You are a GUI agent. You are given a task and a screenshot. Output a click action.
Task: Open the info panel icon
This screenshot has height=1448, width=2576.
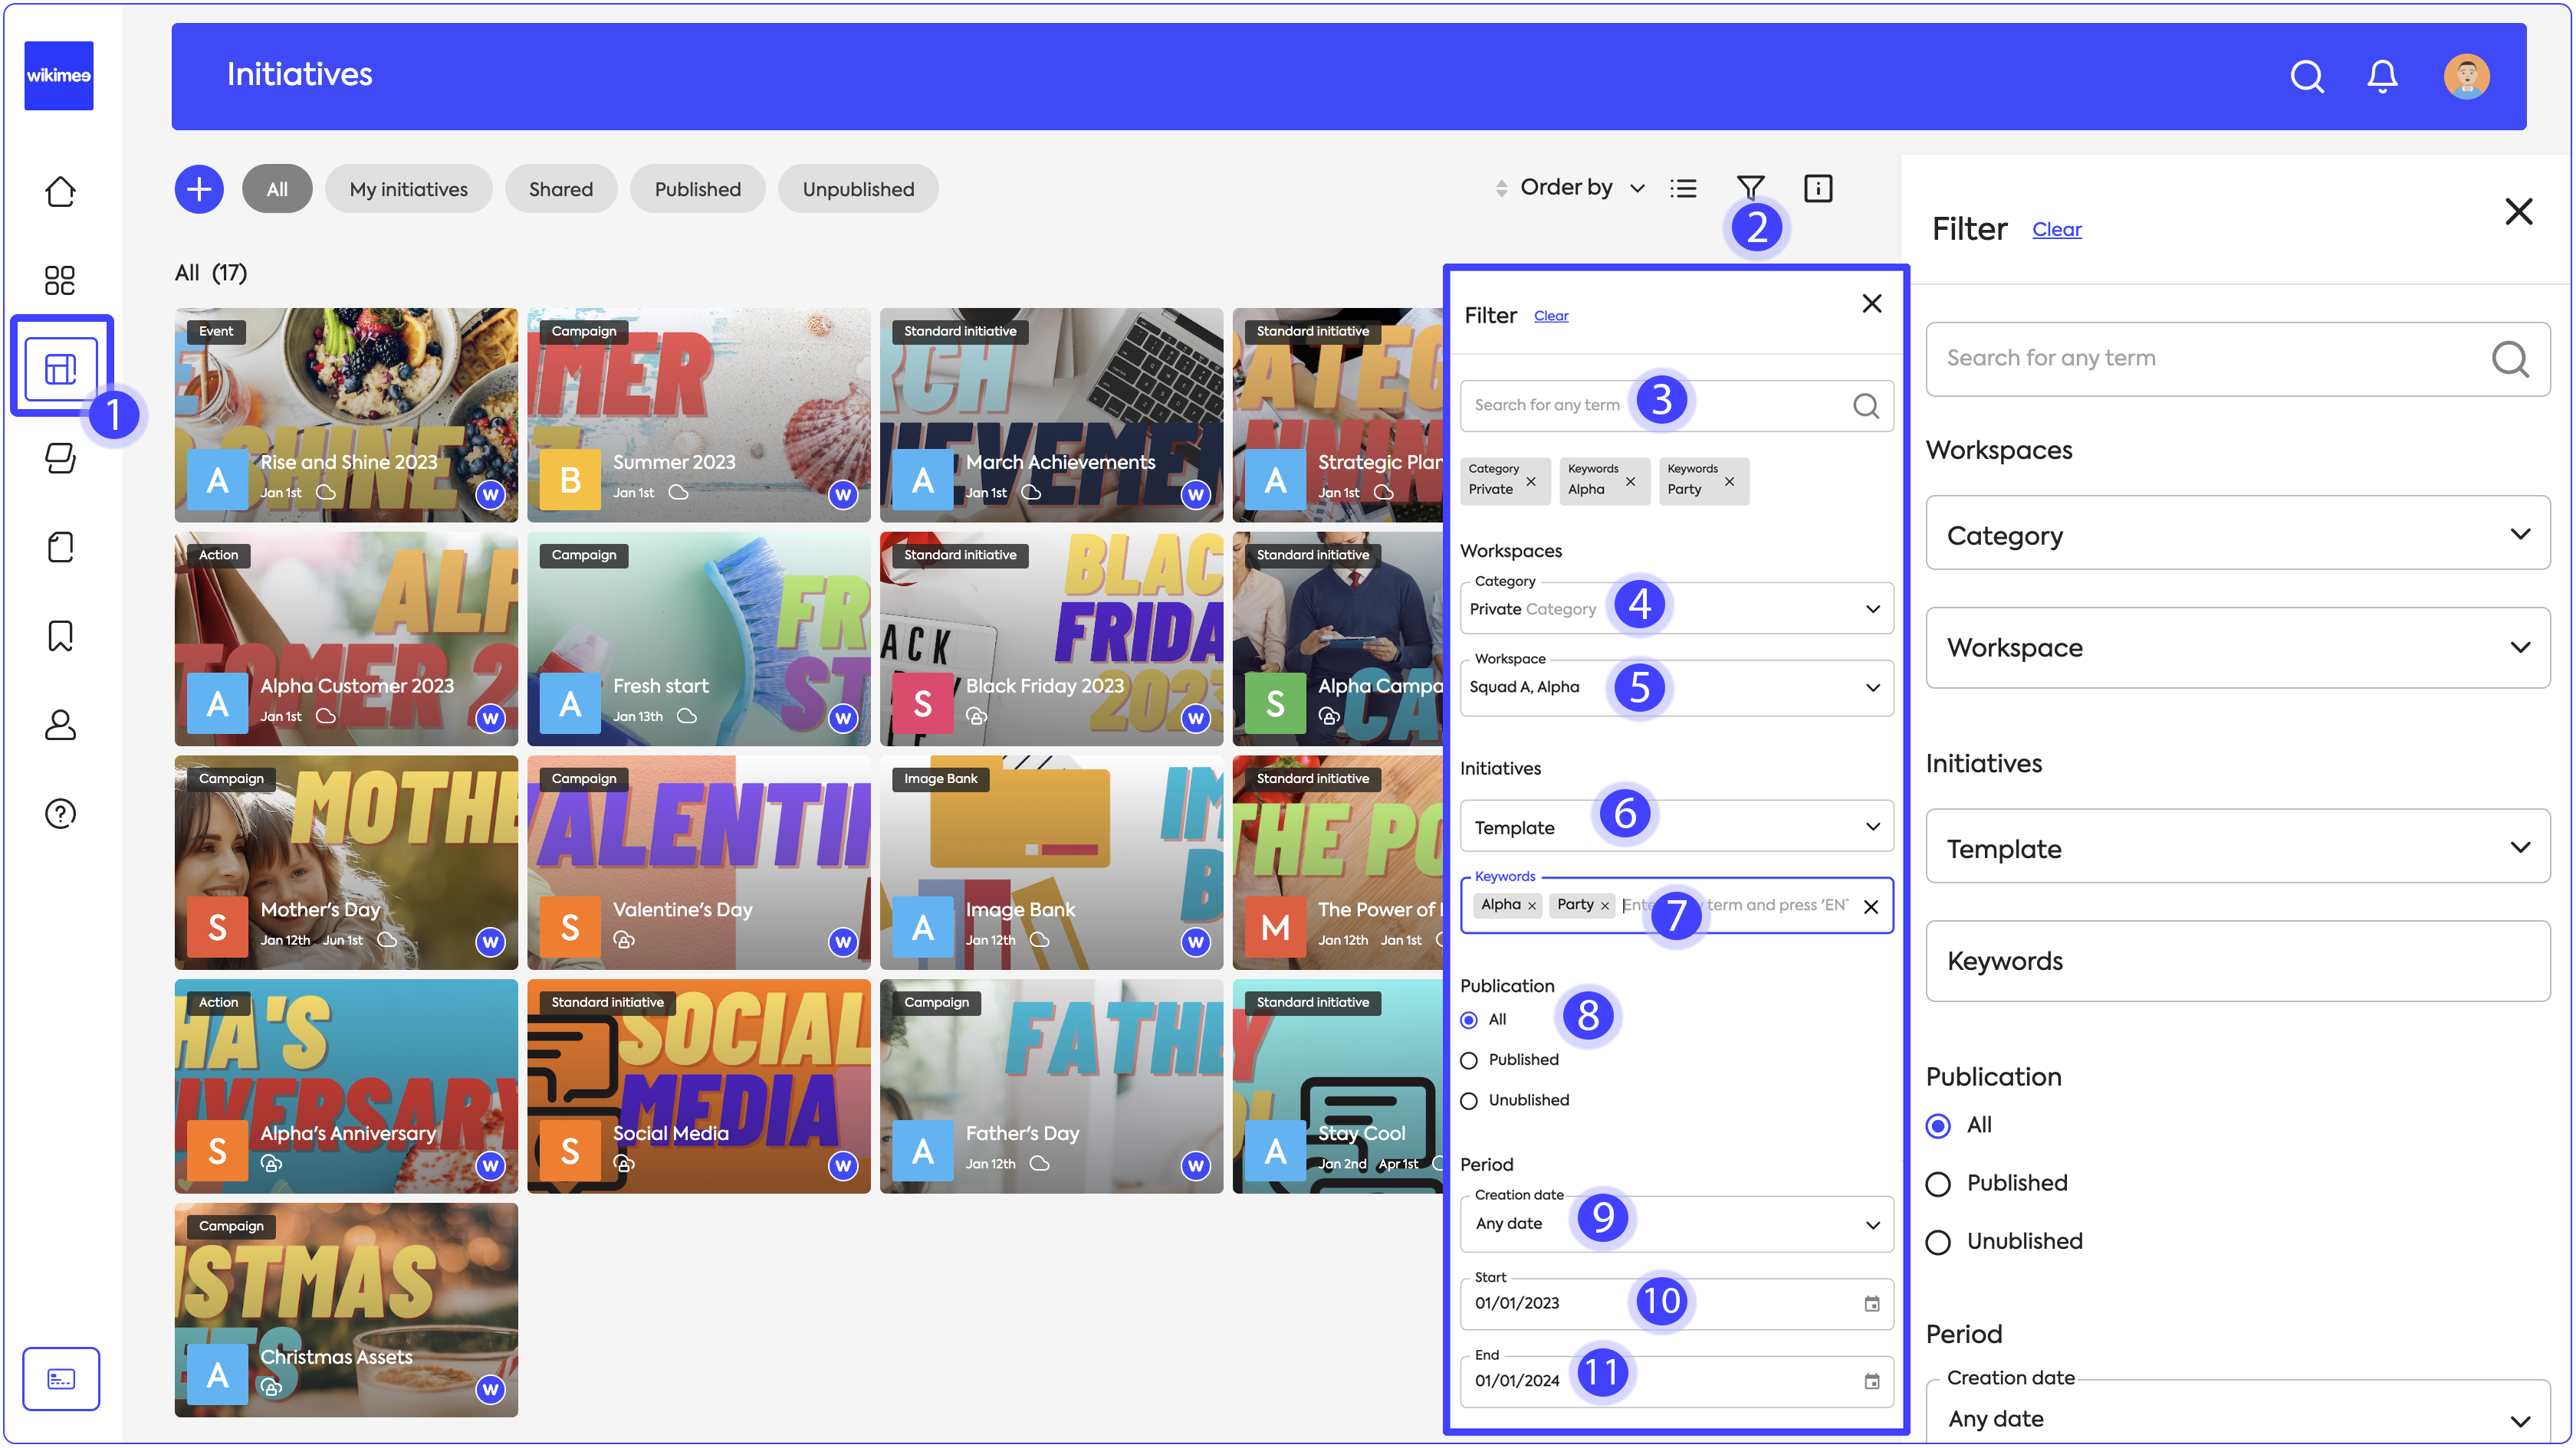(1817, 188)
